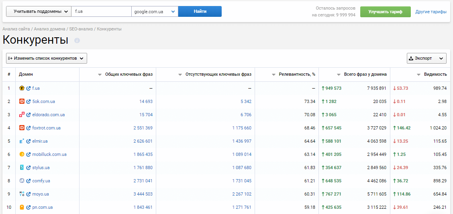
Task: Open external link icon for pn.com.ua
Action: tap(28, 207)
